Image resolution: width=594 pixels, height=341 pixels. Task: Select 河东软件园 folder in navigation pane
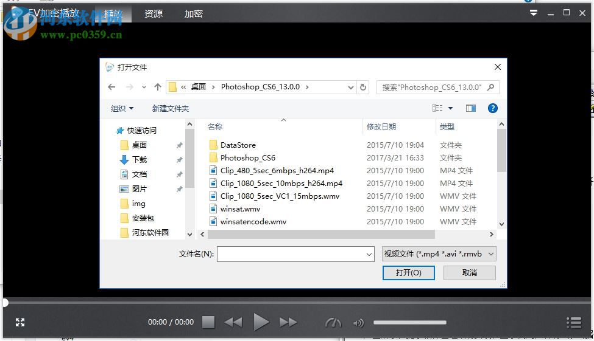coord(150,232)
